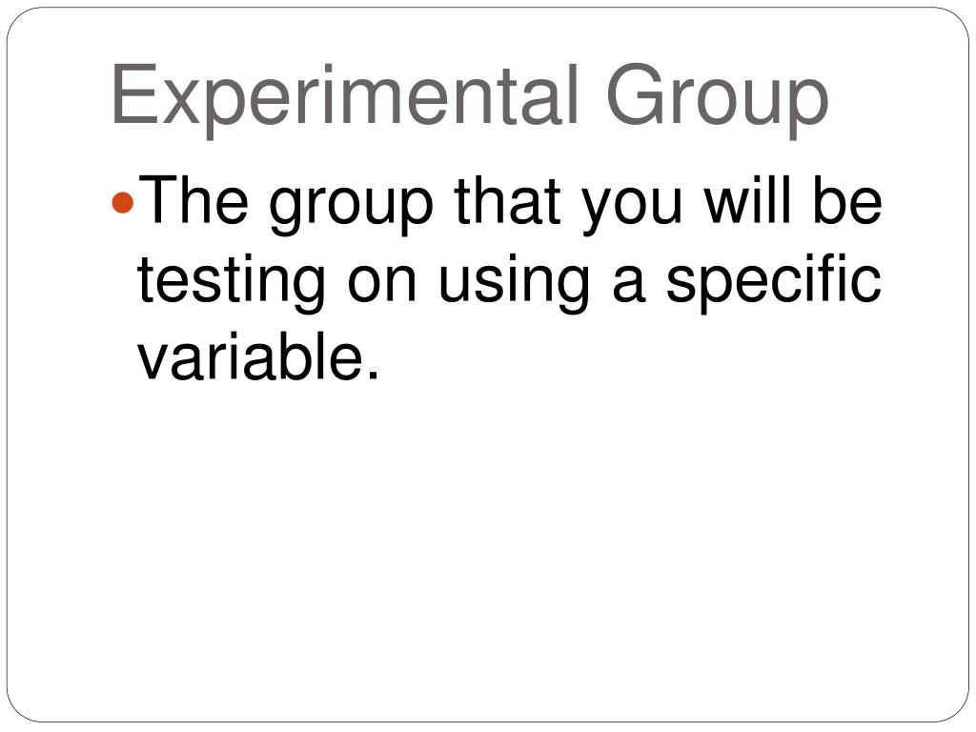Click the word "Group" in the title

717,99
